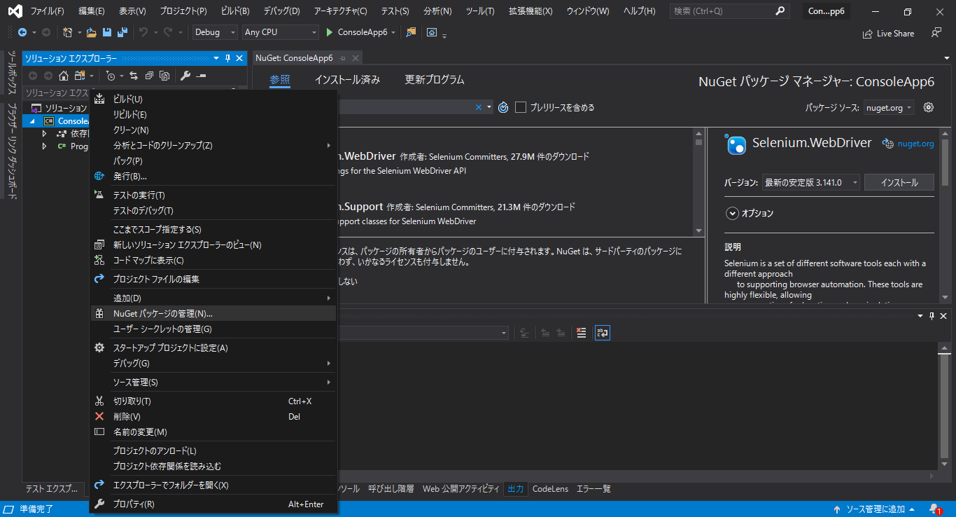Viewport: 956px width, 517px height.
Task: Toggle the include prerelease checkbox
Action: pyautogui.click(x=521, y=107)
